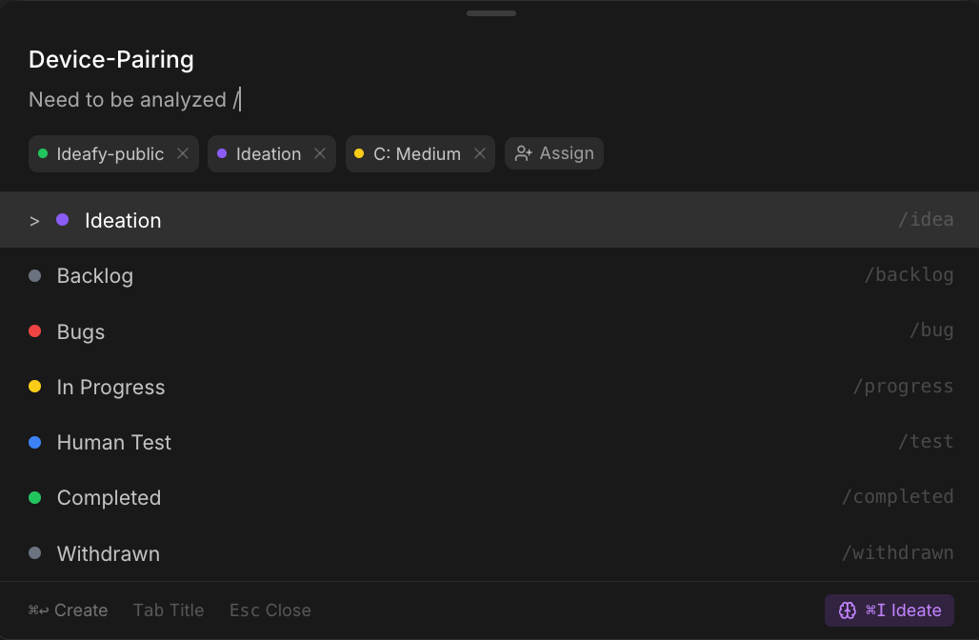Select the Backlog status option
Screen dimensions: 979x640
pyautogui.click(x=95, y=276)
